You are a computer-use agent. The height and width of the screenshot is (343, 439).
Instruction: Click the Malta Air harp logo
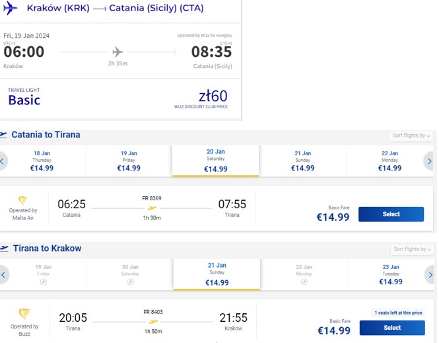[x=22, y=200]
